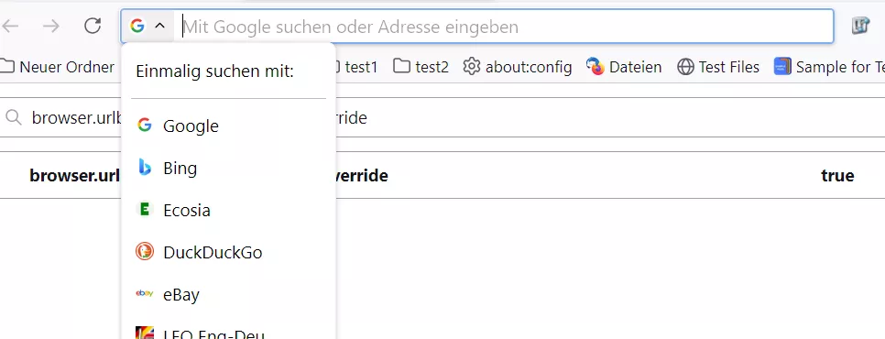Select eBay search engine entry
Image resolution: width=885 pixels, height=339 pixels.
pos(229,294)
